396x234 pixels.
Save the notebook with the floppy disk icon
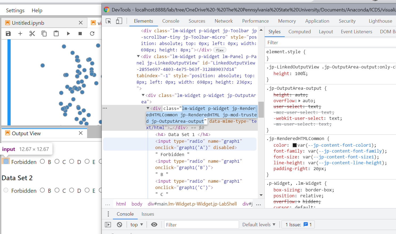pos(8,34)
